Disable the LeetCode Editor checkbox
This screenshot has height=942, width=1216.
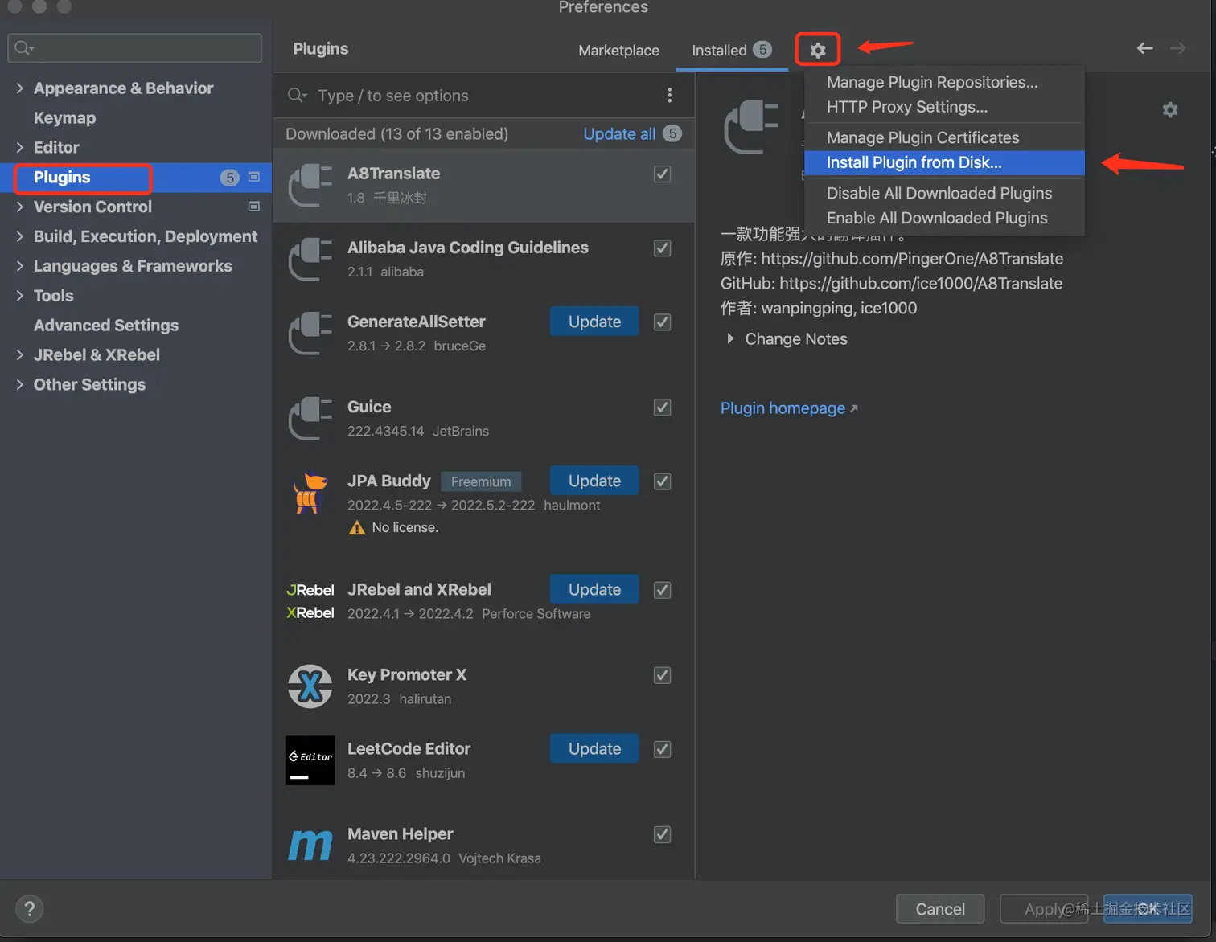coord(662,748)
